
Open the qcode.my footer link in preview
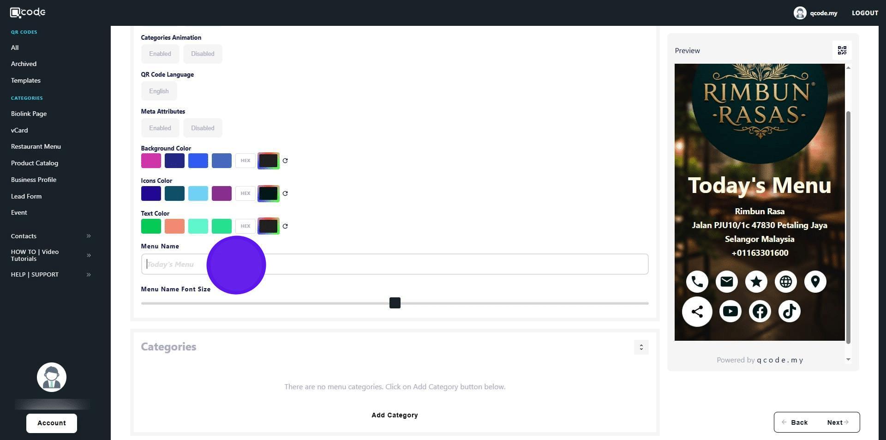coord(780,360)
